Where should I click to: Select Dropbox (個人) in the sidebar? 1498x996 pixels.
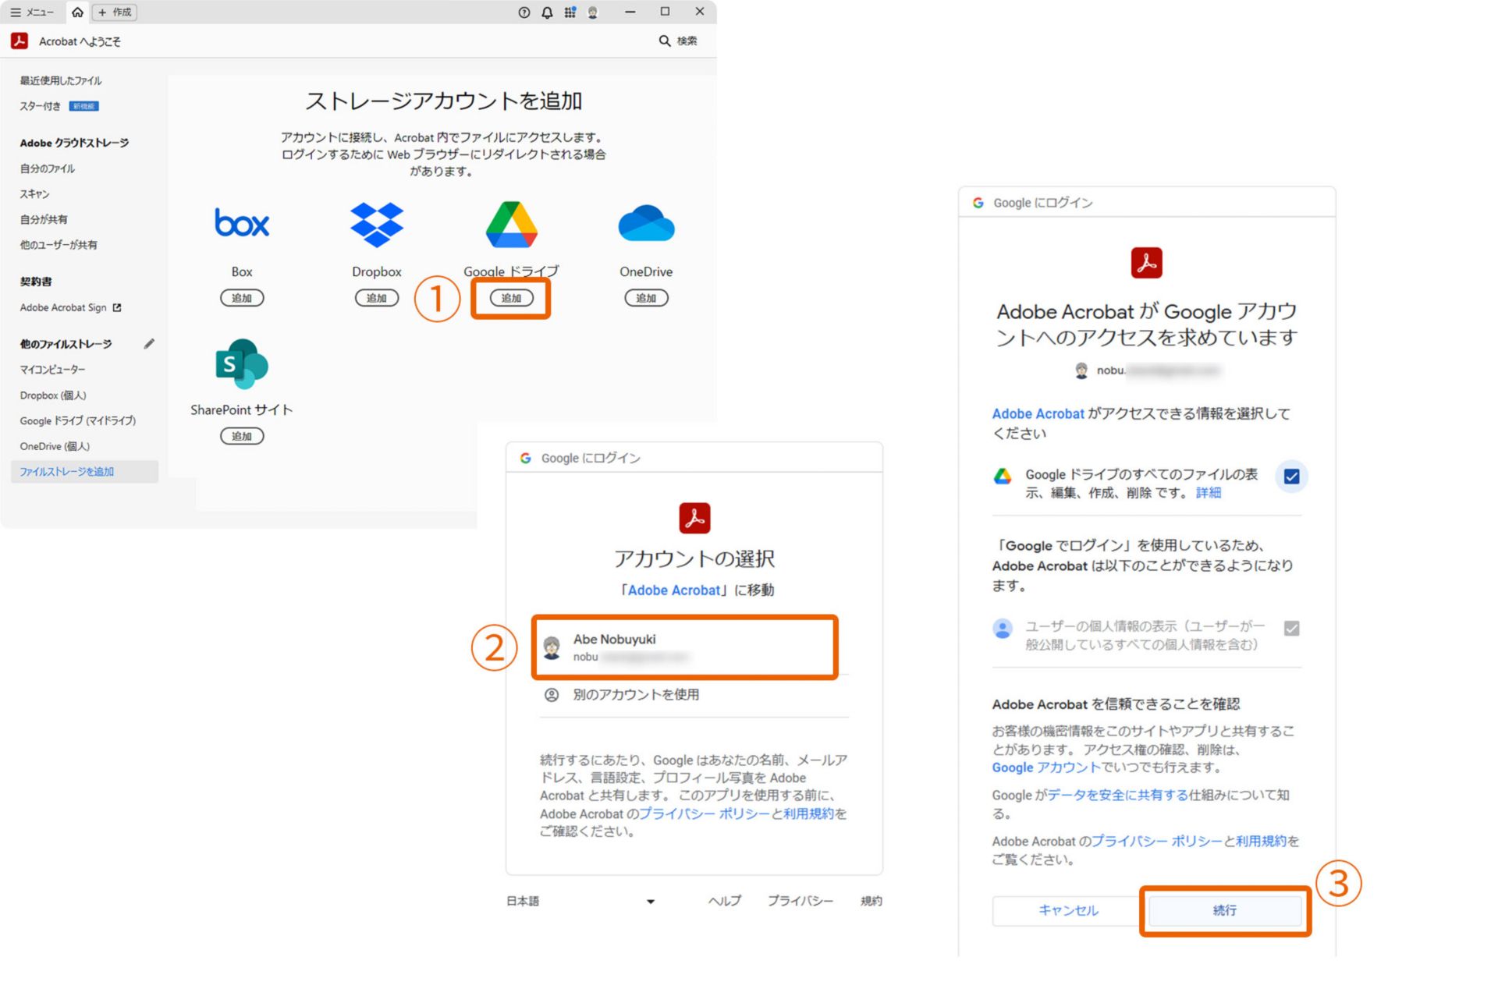(53, 395)
